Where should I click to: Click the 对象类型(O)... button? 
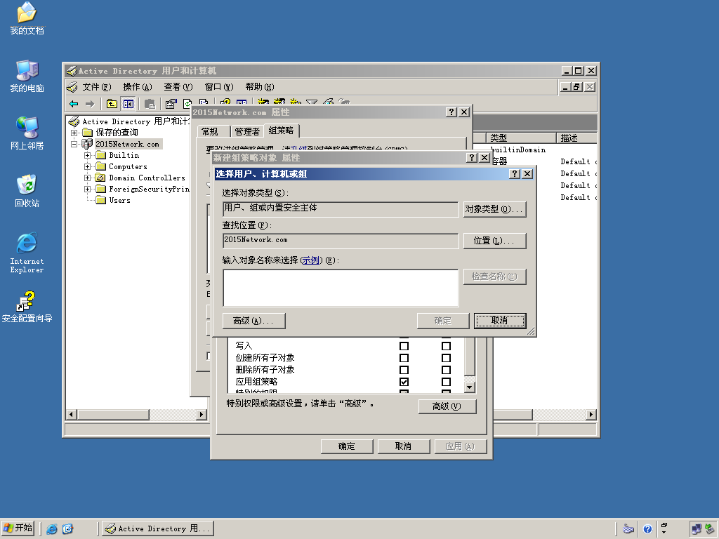[494, 209]
